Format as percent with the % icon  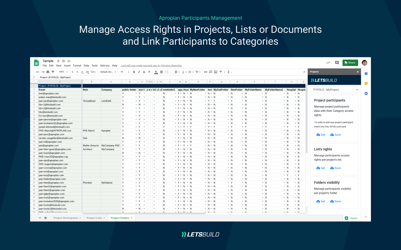pyautogui.click(x=77, y=72)
